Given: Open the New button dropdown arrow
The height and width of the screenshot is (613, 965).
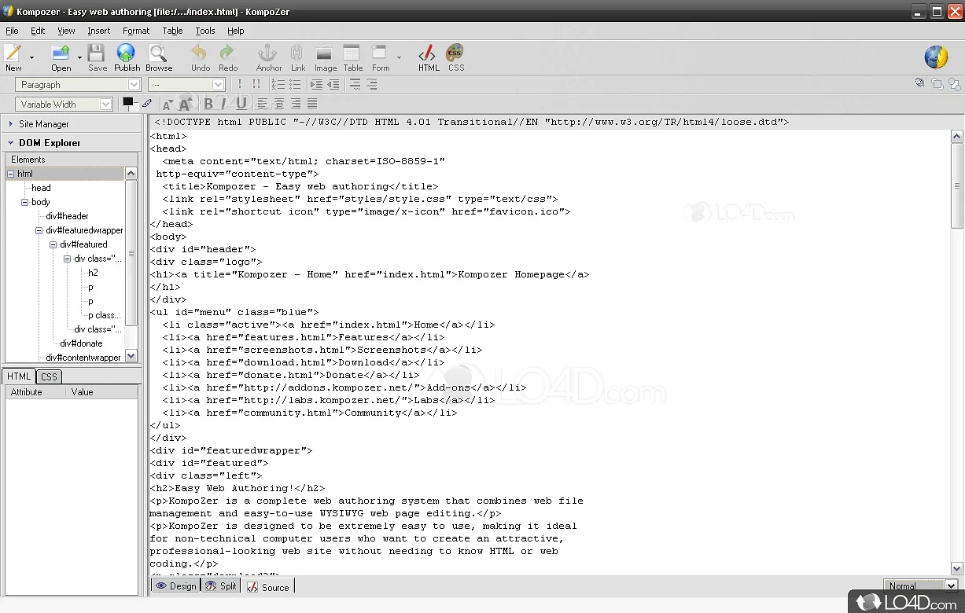Looking at the screenshot, I should [x=31, y=57].
